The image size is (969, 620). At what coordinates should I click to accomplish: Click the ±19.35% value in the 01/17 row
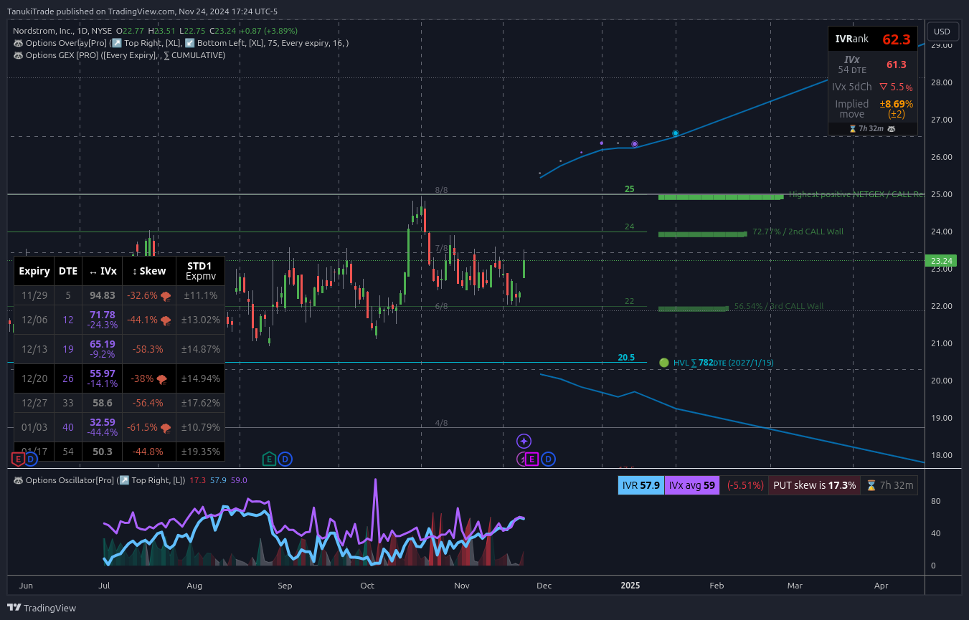[x=200, y=452]
